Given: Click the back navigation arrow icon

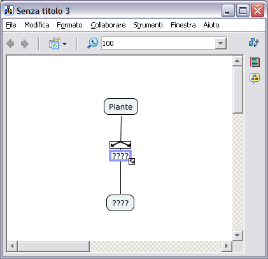Looking at the screenshot, I should click(x=10, y=43).
